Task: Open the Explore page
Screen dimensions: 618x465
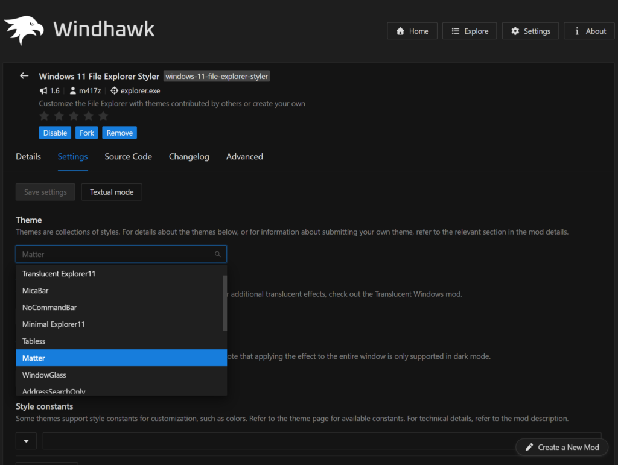Action: click(x=470, y=31)
